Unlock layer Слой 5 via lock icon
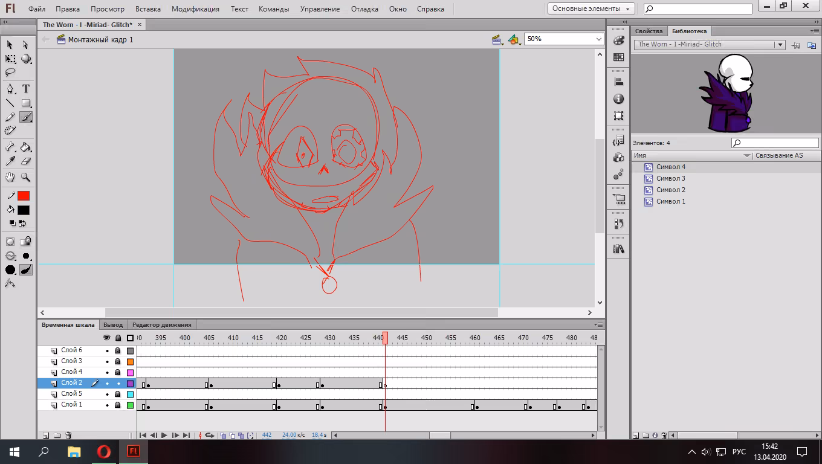Screen dimensions: 822x464 [x=118, y=394]
